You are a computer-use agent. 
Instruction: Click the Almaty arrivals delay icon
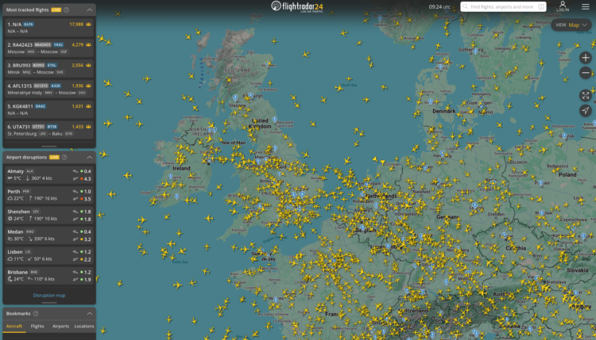point(75,171)
